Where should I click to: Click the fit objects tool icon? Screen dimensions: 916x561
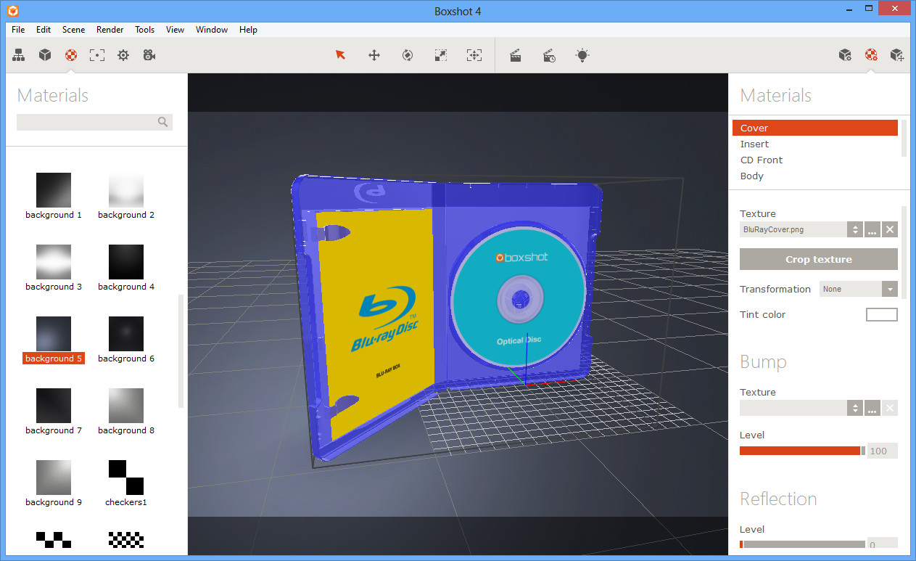[x=474, y=55]
